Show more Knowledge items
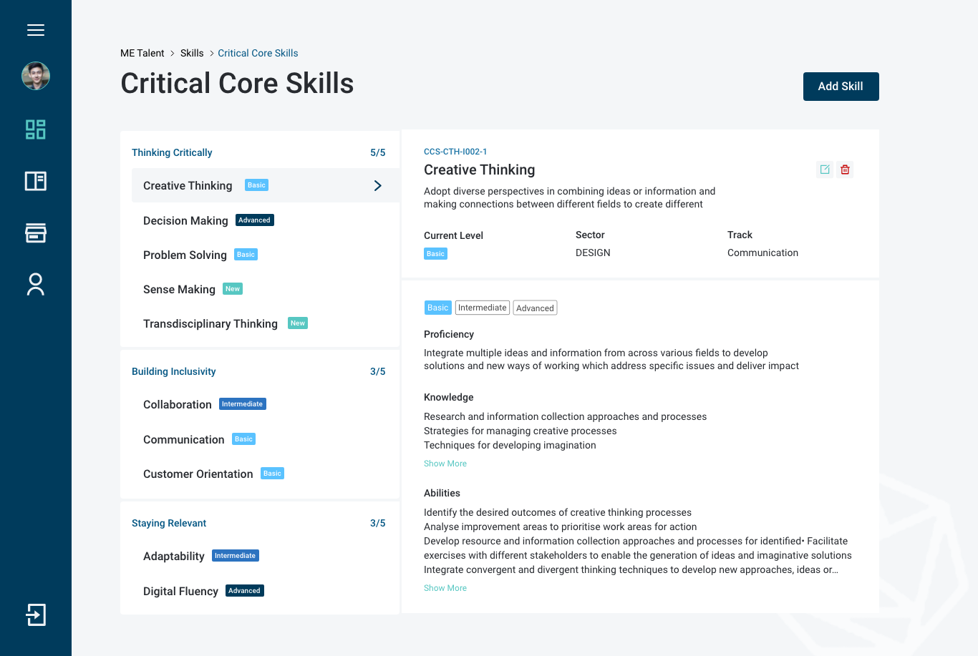Viewport: 978px width, 656px height. tap(445, 464)
